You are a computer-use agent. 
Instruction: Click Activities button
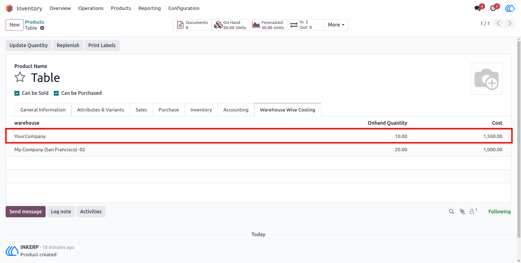click(x=91, y=212)
